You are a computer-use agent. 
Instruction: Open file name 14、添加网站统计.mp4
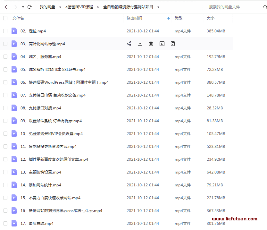point(41,185)
